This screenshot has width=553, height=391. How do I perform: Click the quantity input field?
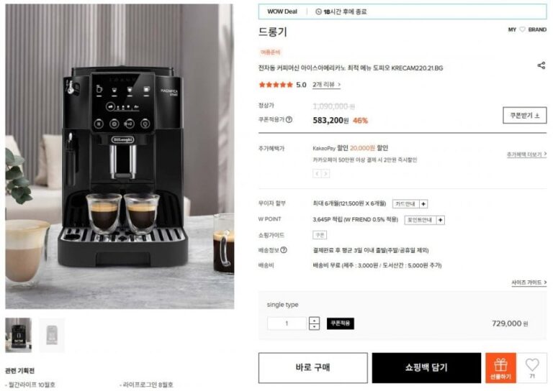(x=287, y=323)
